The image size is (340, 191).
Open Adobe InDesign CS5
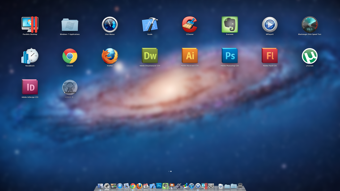coord(30,87)
